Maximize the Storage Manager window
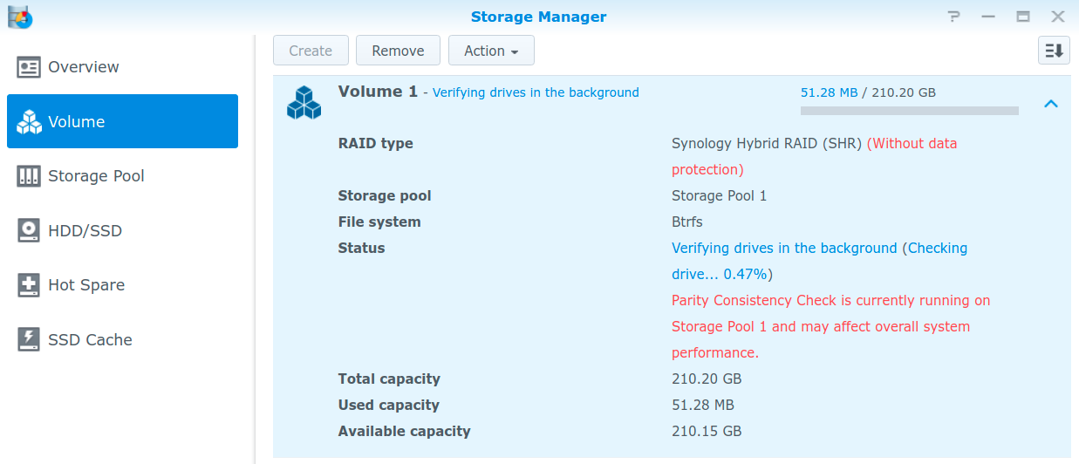 1023,17
